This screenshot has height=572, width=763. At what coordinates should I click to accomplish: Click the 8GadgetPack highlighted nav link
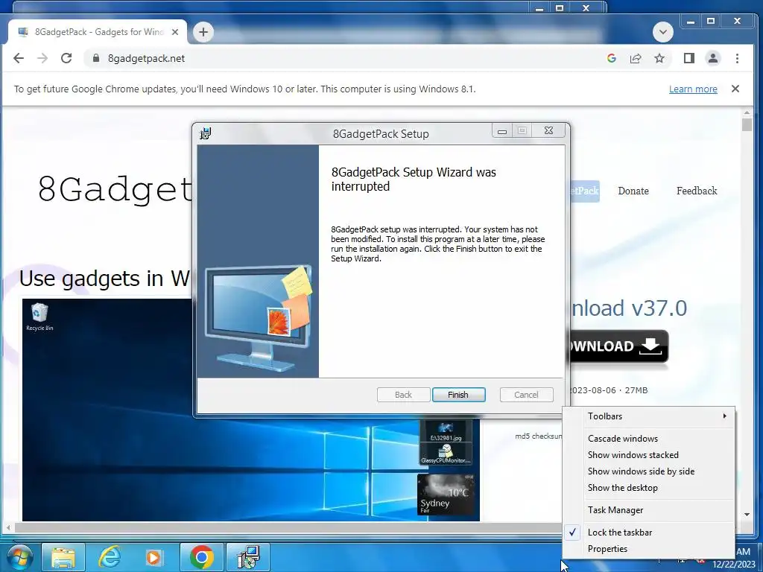click(584, 191)
